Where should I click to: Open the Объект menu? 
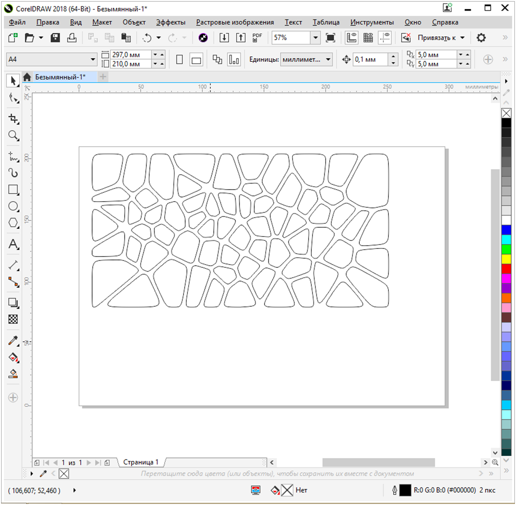[134, 22]
